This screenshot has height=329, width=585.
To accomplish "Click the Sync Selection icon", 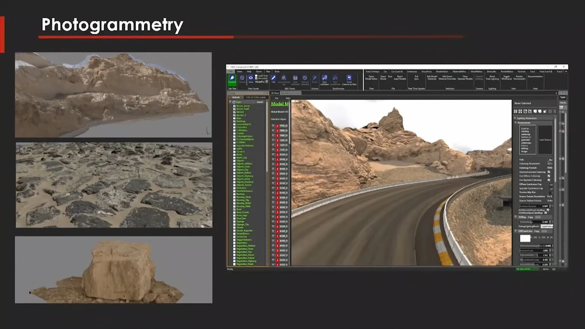I will pos(324,79).
